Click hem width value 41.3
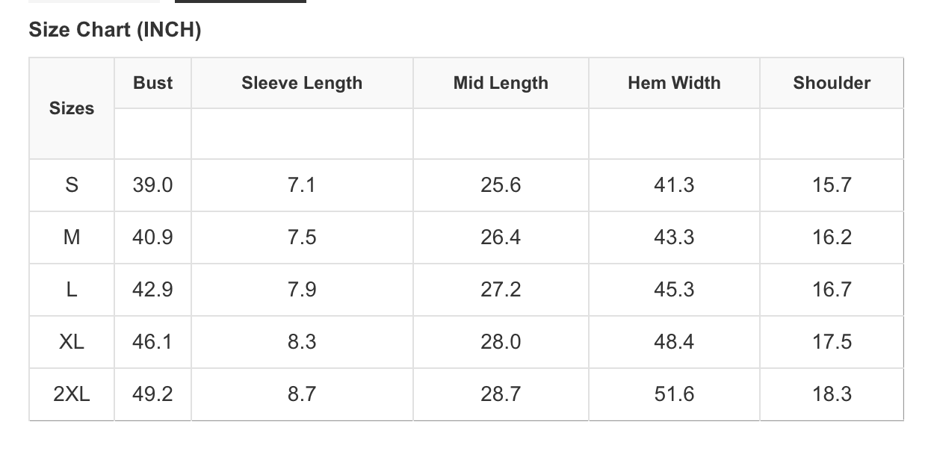This screenshot has height=460, width=934. (x=674, y=185)
